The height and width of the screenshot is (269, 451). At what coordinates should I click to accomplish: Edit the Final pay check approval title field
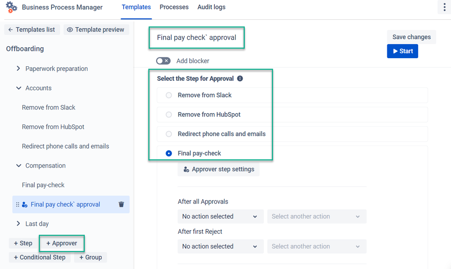point(197,37)
